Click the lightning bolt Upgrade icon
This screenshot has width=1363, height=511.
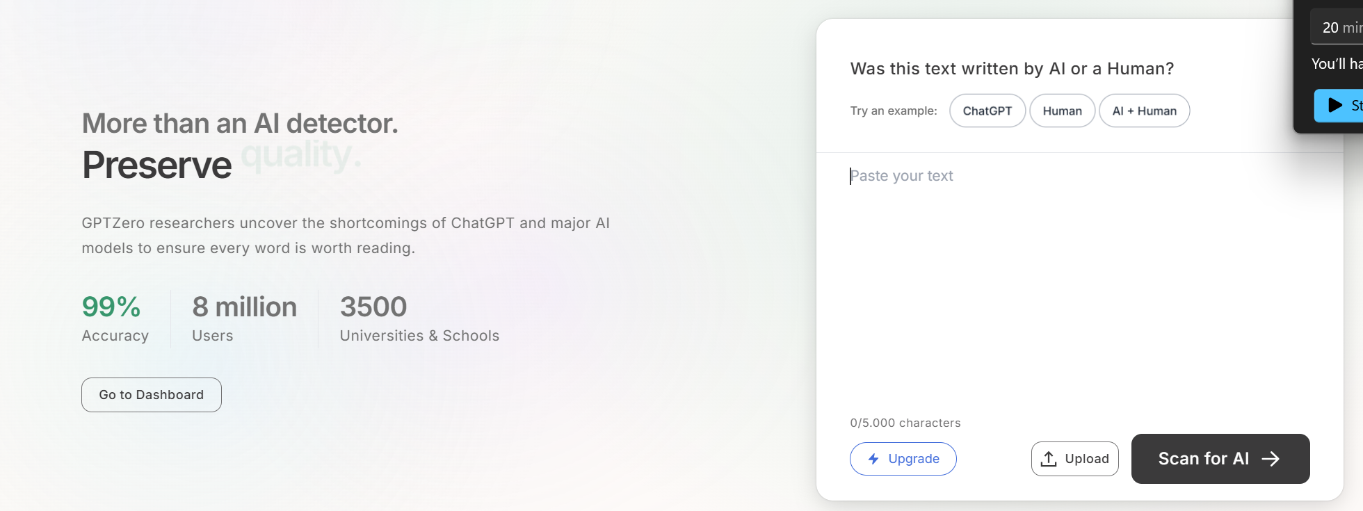click(873, 459)
